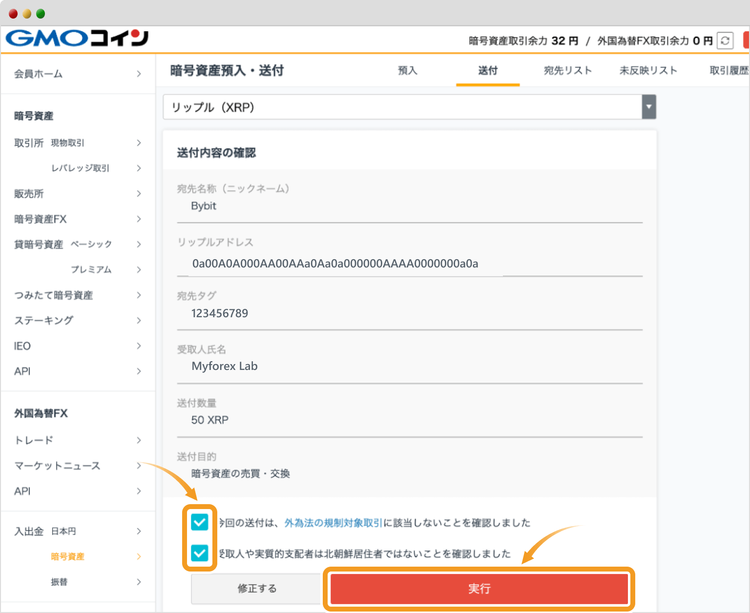Click the red macOS close button
This screenshot has height=613, width=750.
click(x=13, y=14)
